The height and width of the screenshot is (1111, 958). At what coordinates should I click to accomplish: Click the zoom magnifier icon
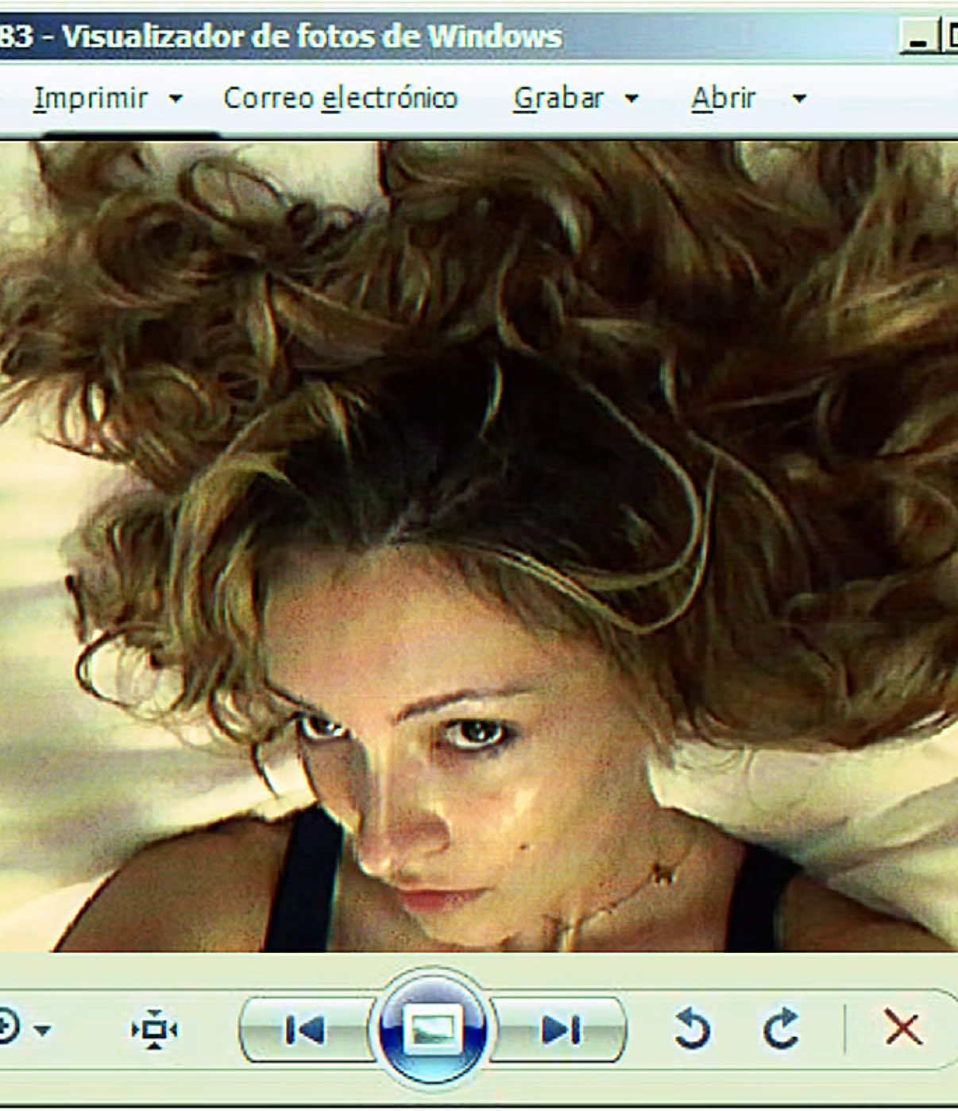tap(8, 1027)
